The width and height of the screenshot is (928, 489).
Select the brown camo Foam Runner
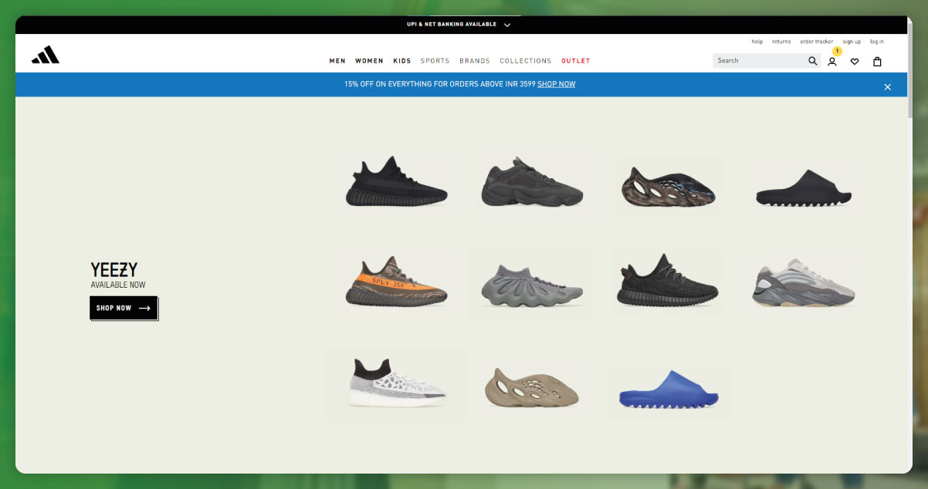coord(669,186)
